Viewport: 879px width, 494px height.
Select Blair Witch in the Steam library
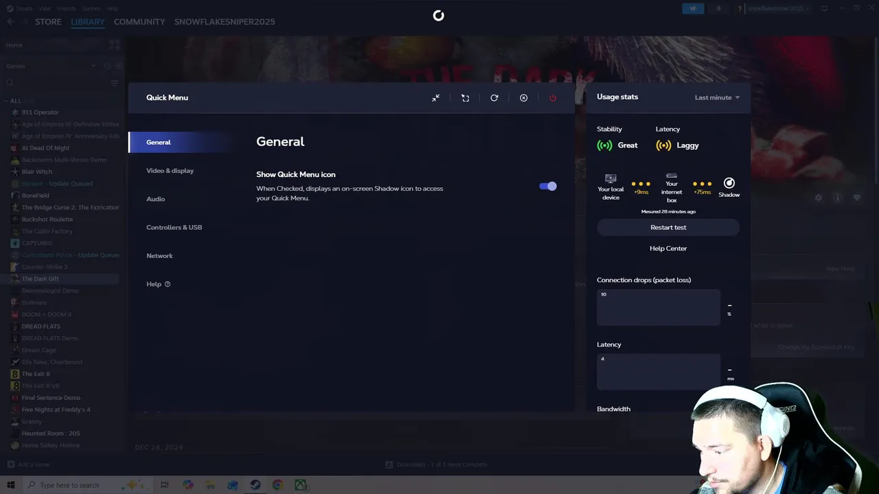pyautogui.click(x=36, y=172)
